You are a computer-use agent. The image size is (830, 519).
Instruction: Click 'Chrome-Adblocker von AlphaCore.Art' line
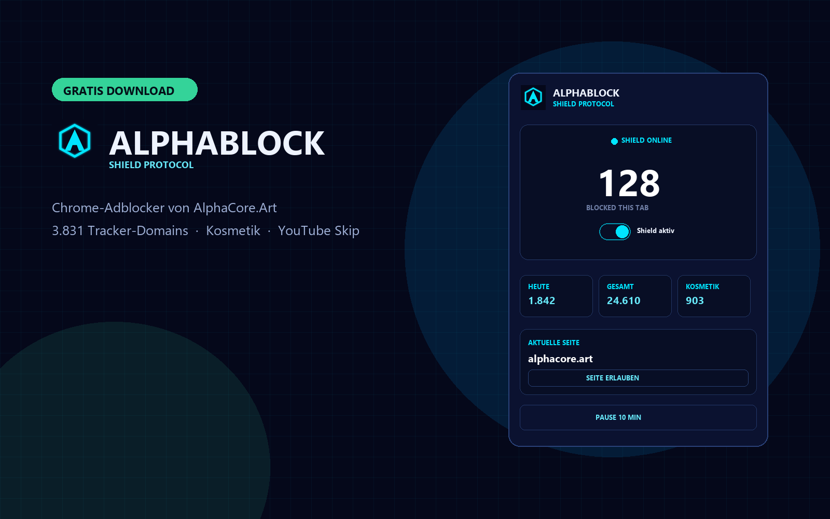coord(164,208)
